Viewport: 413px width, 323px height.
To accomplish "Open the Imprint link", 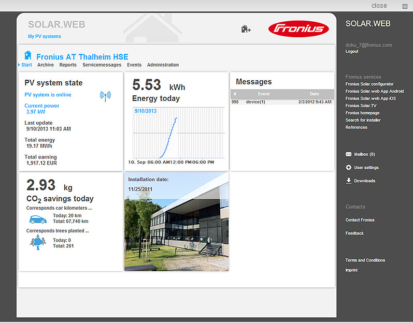I will 352,270.
